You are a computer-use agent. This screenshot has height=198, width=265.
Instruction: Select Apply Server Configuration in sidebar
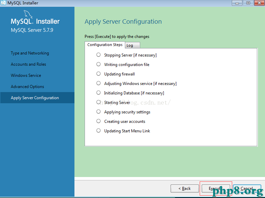tap(37, 98)
